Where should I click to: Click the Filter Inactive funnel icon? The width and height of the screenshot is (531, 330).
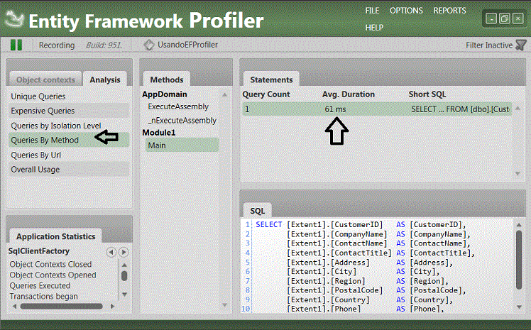521,45
